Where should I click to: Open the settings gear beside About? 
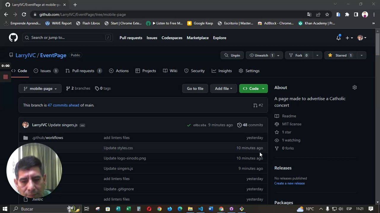point(354,87)
